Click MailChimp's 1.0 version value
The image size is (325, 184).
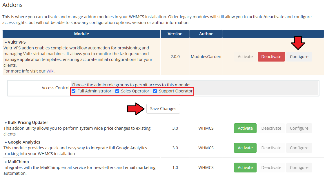point(175,168)
